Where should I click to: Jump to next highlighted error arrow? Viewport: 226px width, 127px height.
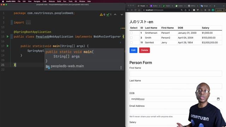pos(122,14)
